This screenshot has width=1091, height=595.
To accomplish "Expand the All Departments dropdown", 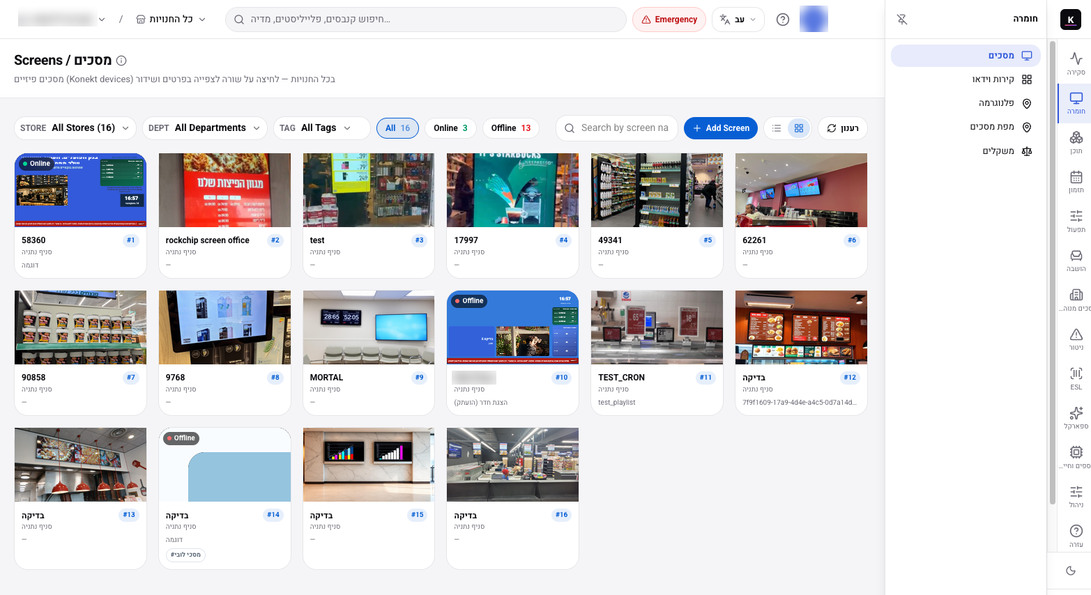I will tap(205, 128).
